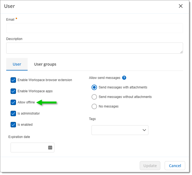The image size is (192, 175).
Task: Click the Expiration date text field
Action: pyautogui.click(x=29, y=148)
